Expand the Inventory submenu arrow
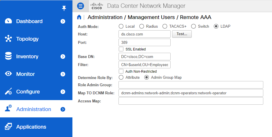The width and height of the screenshot is (272, 137). 63,57
